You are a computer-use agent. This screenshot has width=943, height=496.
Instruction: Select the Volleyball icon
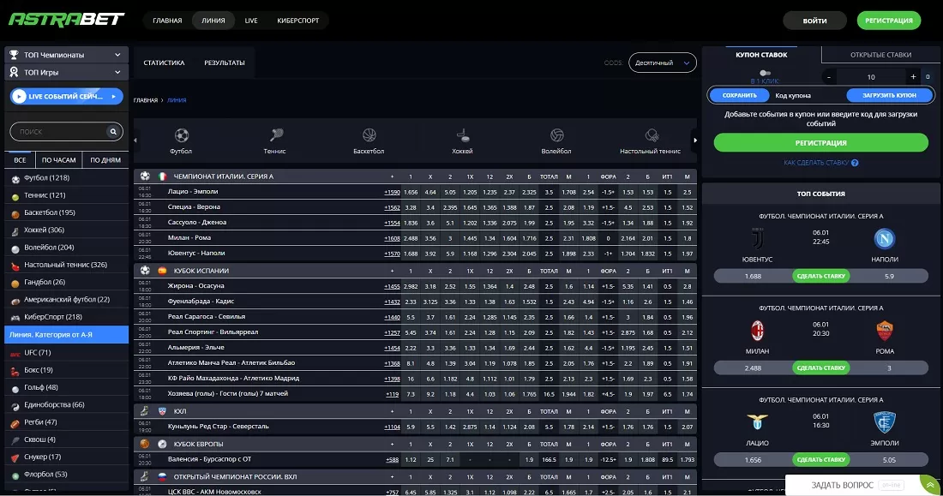click(x=557, y=135)
